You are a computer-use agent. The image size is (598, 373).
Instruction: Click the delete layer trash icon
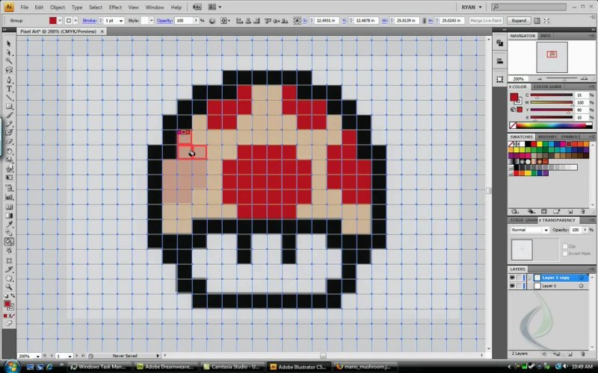click(582, 354)
